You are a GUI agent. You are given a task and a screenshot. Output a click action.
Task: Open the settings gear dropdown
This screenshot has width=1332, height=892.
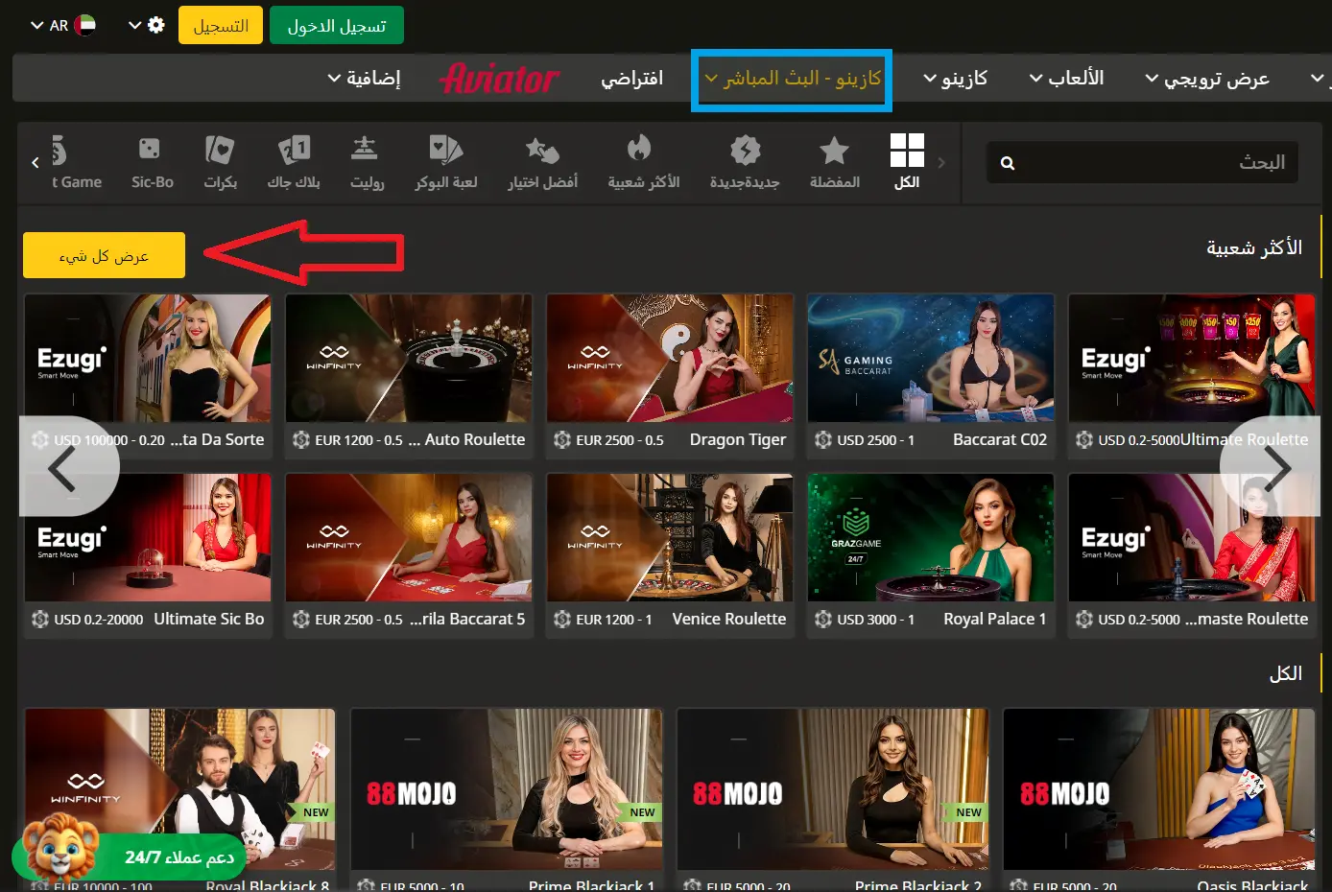click(x=147, y=25)
